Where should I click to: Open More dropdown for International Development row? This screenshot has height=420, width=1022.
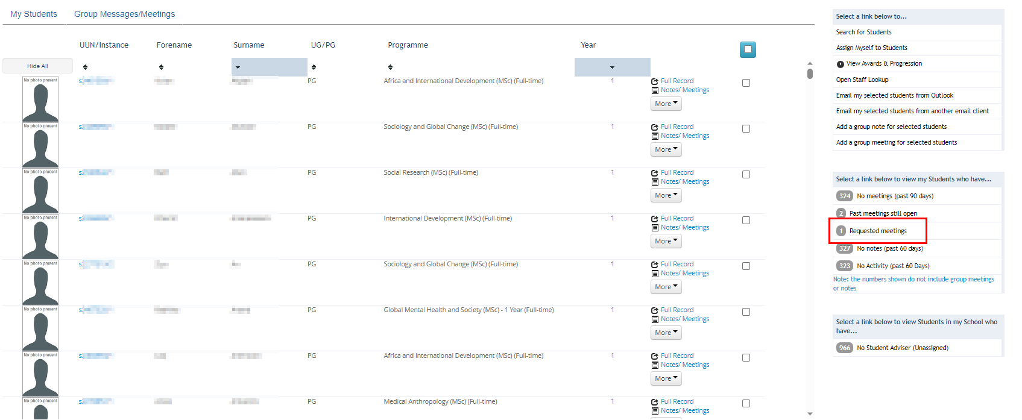point(666,241)
